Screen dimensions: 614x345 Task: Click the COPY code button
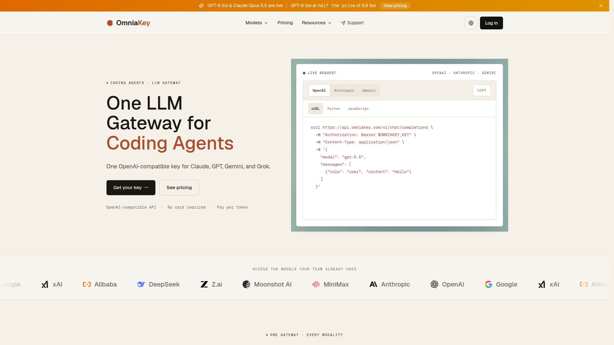[482, 90]
